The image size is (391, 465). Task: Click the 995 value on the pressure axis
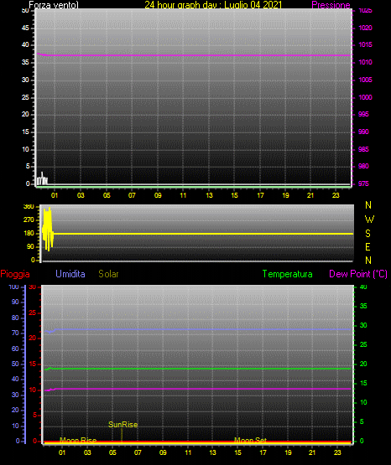click(x=363, y=114)
